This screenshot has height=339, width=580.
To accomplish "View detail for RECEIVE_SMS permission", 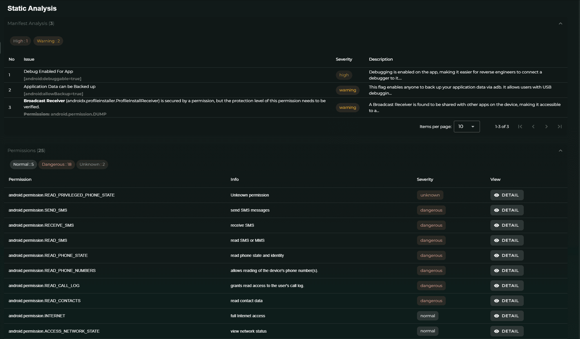I will (x=507, y=225).
